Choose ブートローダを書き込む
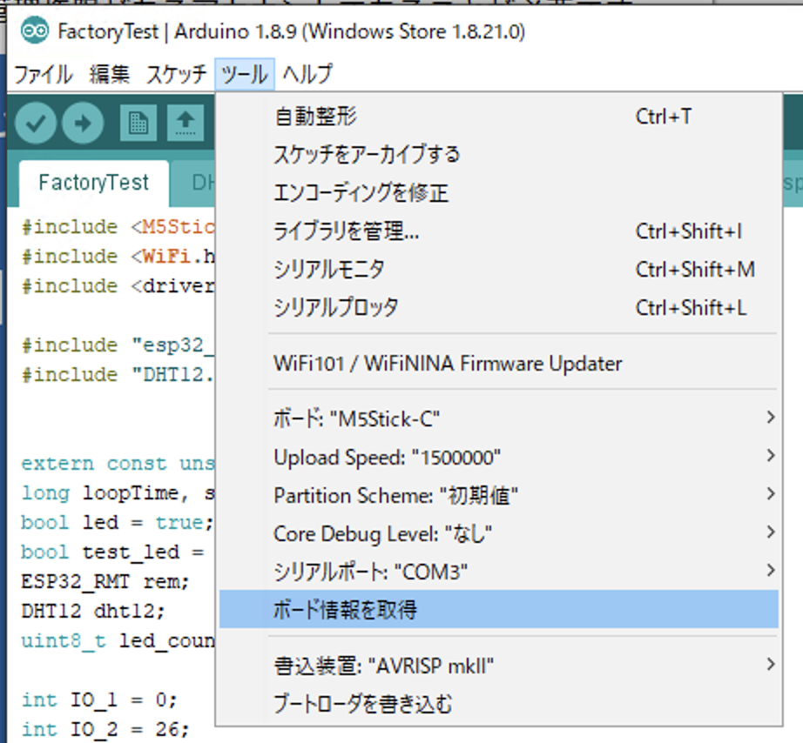Viewport: 803px width, 743px height. click(x=499, y=704)
